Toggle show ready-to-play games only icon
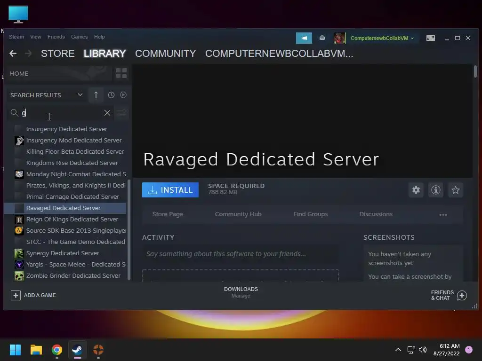The image size is (482, 361). click(x=123, y=95)
